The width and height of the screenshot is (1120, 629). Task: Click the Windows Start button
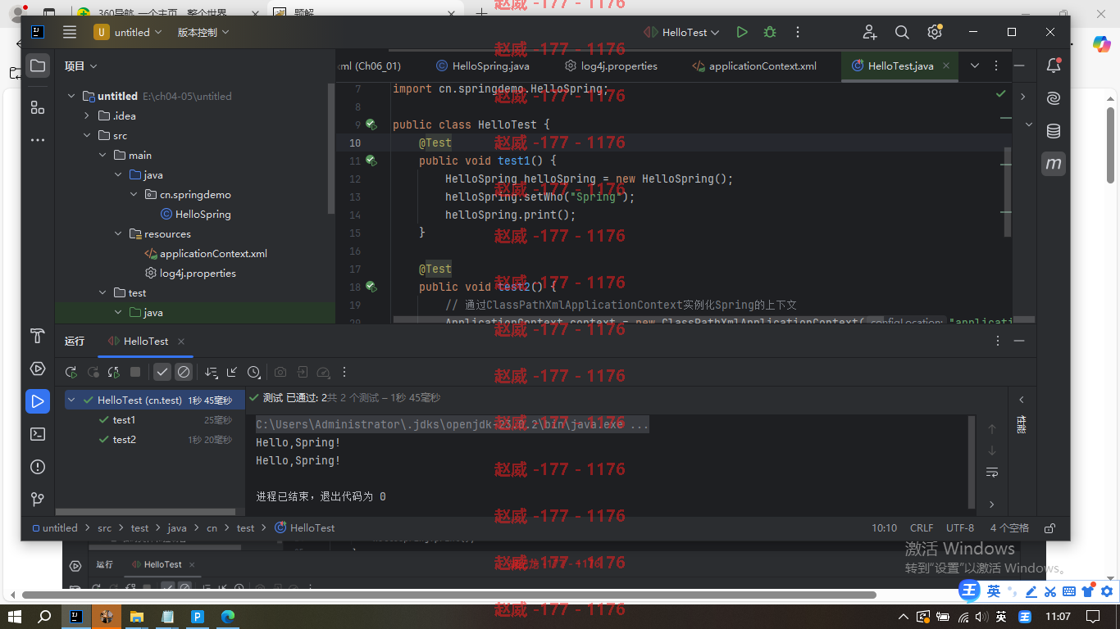coord(14,616)
